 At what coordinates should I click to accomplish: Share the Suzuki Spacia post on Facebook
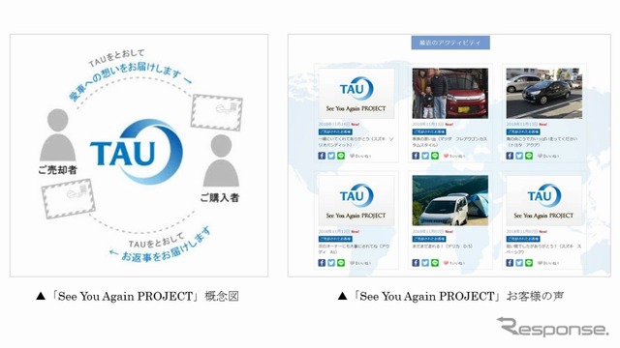510,263
